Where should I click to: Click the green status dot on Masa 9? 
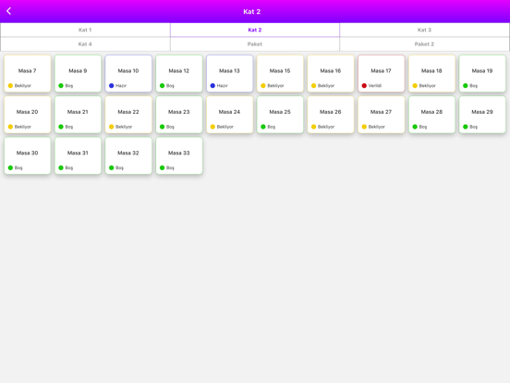click(x=61, y=86)
